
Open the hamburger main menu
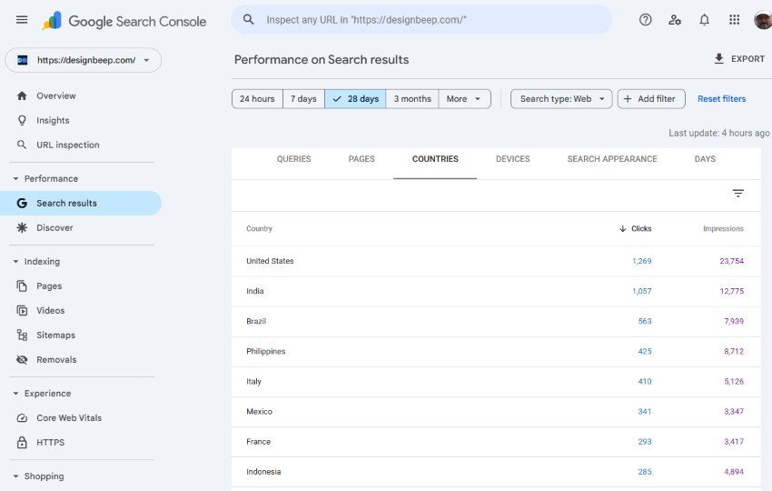tap(22, 20)
